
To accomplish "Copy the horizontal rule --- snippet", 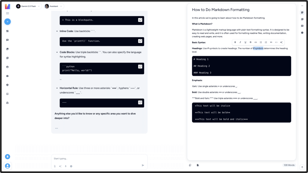I will [140, 102].
